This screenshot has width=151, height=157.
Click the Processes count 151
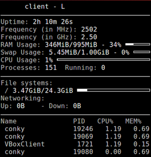coord(51,68)
